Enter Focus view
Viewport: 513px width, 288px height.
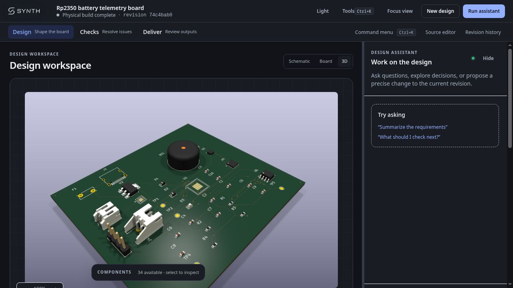[400, 11]
